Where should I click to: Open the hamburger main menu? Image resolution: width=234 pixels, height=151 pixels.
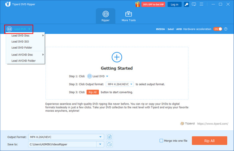pos(203,4)
